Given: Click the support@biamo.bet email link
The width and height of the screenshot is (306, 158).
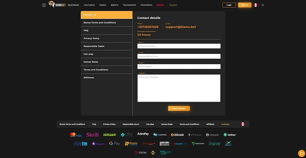Looking at the screenshot, I should click(x=181, y=27).
